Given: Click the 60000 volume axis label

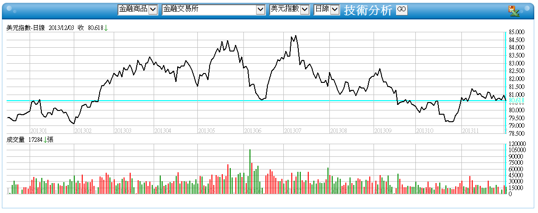Looking at the screenshot, I should 516,169.
